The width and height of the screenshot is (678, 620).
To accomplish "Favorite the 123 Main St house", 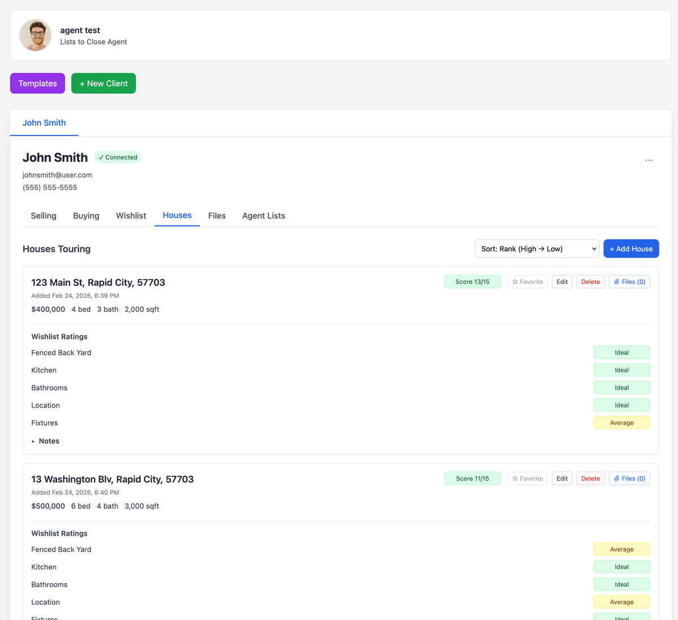I will tap(527, 282).
